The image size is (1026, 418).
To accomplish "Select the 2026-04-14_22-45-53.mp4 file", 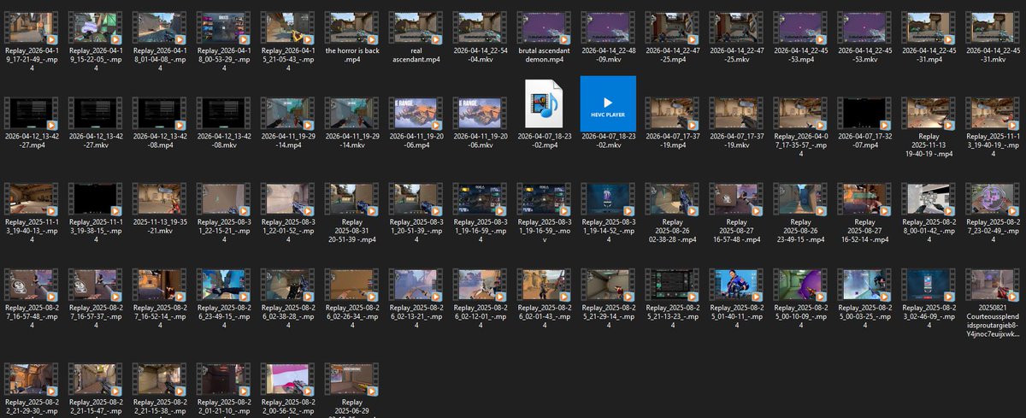I will coord(800,38).
